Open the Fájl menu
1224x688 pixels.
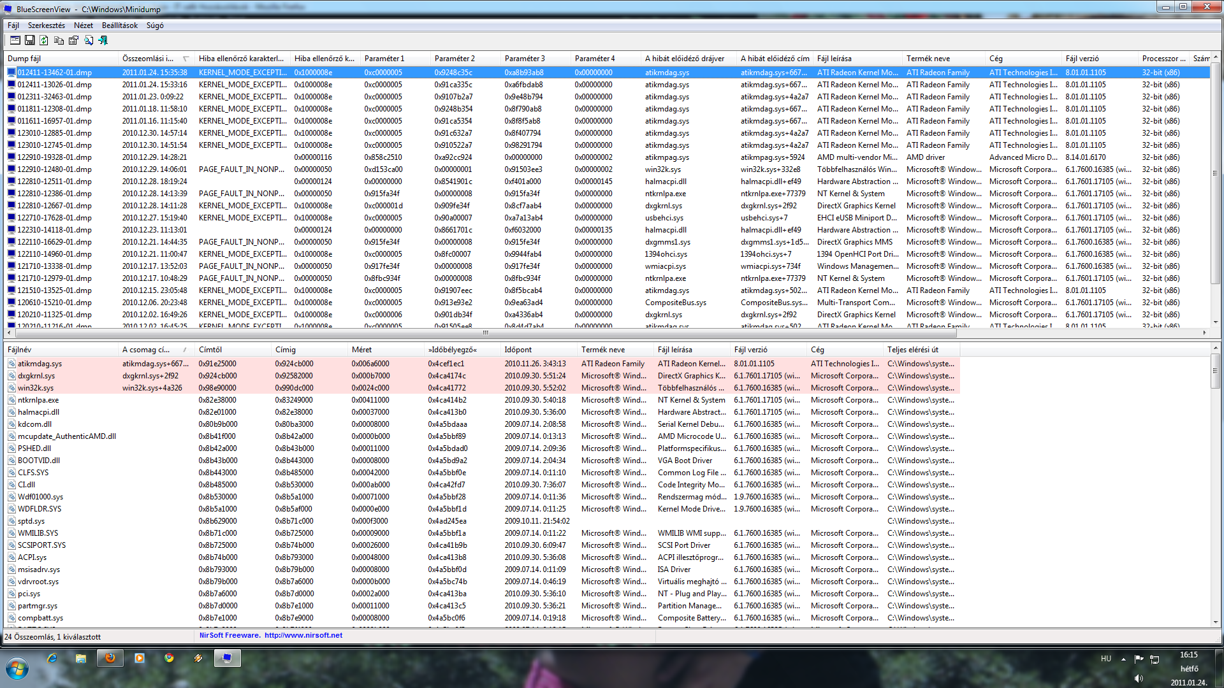point(13,25)
